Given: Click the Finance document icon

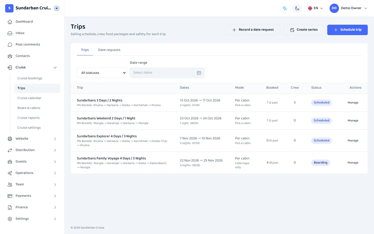Looking at the screenshot, I should coord(10,207).
